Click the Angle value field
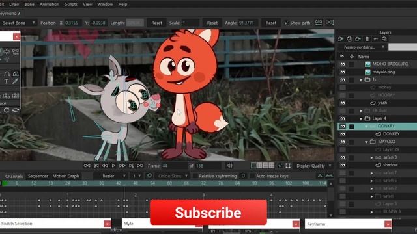This screenshot has height=234, width=417. click(x=249, y=23)
